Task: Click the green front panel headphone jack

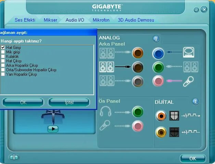Action: tap(138, 112)
